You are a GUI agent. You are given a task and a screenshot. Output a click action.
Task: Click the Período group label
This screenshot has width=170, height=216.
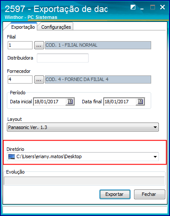(18, 93)
